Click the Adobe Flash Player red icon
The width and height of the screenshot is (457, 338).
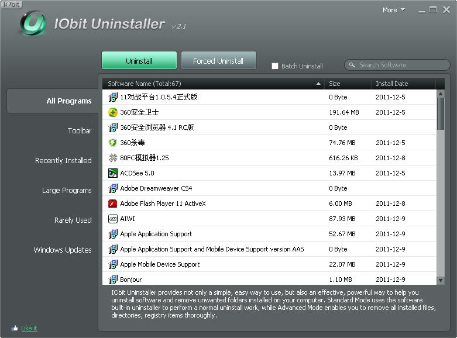[x=113, y=204]
